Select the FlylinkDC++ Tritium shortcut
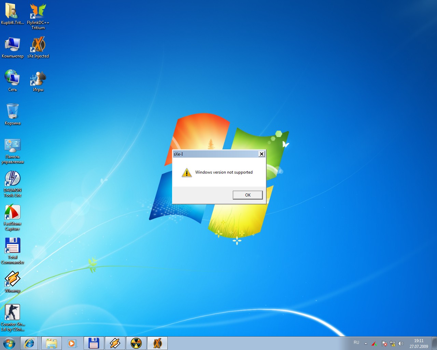This screenshot has height=350, width=437. pyautogui.click(x=38, y=16)
